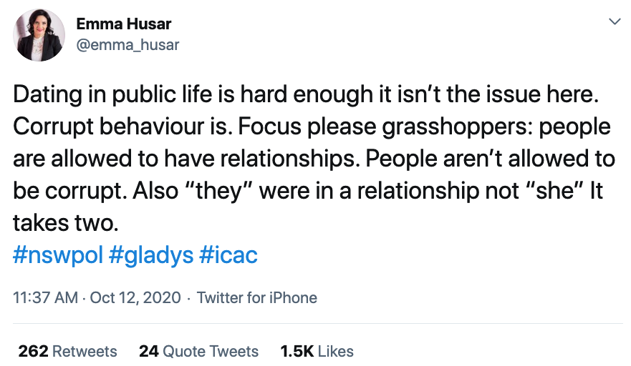
Task: See who liked via Likes label
Action: [336, 351]
